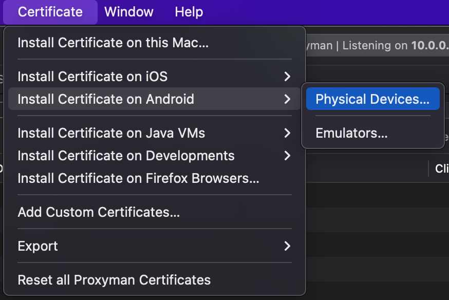
Task: Expand the Java VMs submenu chevron arrow
Action: (x=287, y=133)
